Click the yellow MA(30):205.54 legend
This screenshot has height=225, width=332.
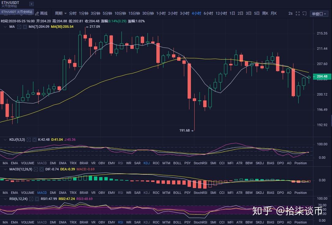tap(62, 27)
